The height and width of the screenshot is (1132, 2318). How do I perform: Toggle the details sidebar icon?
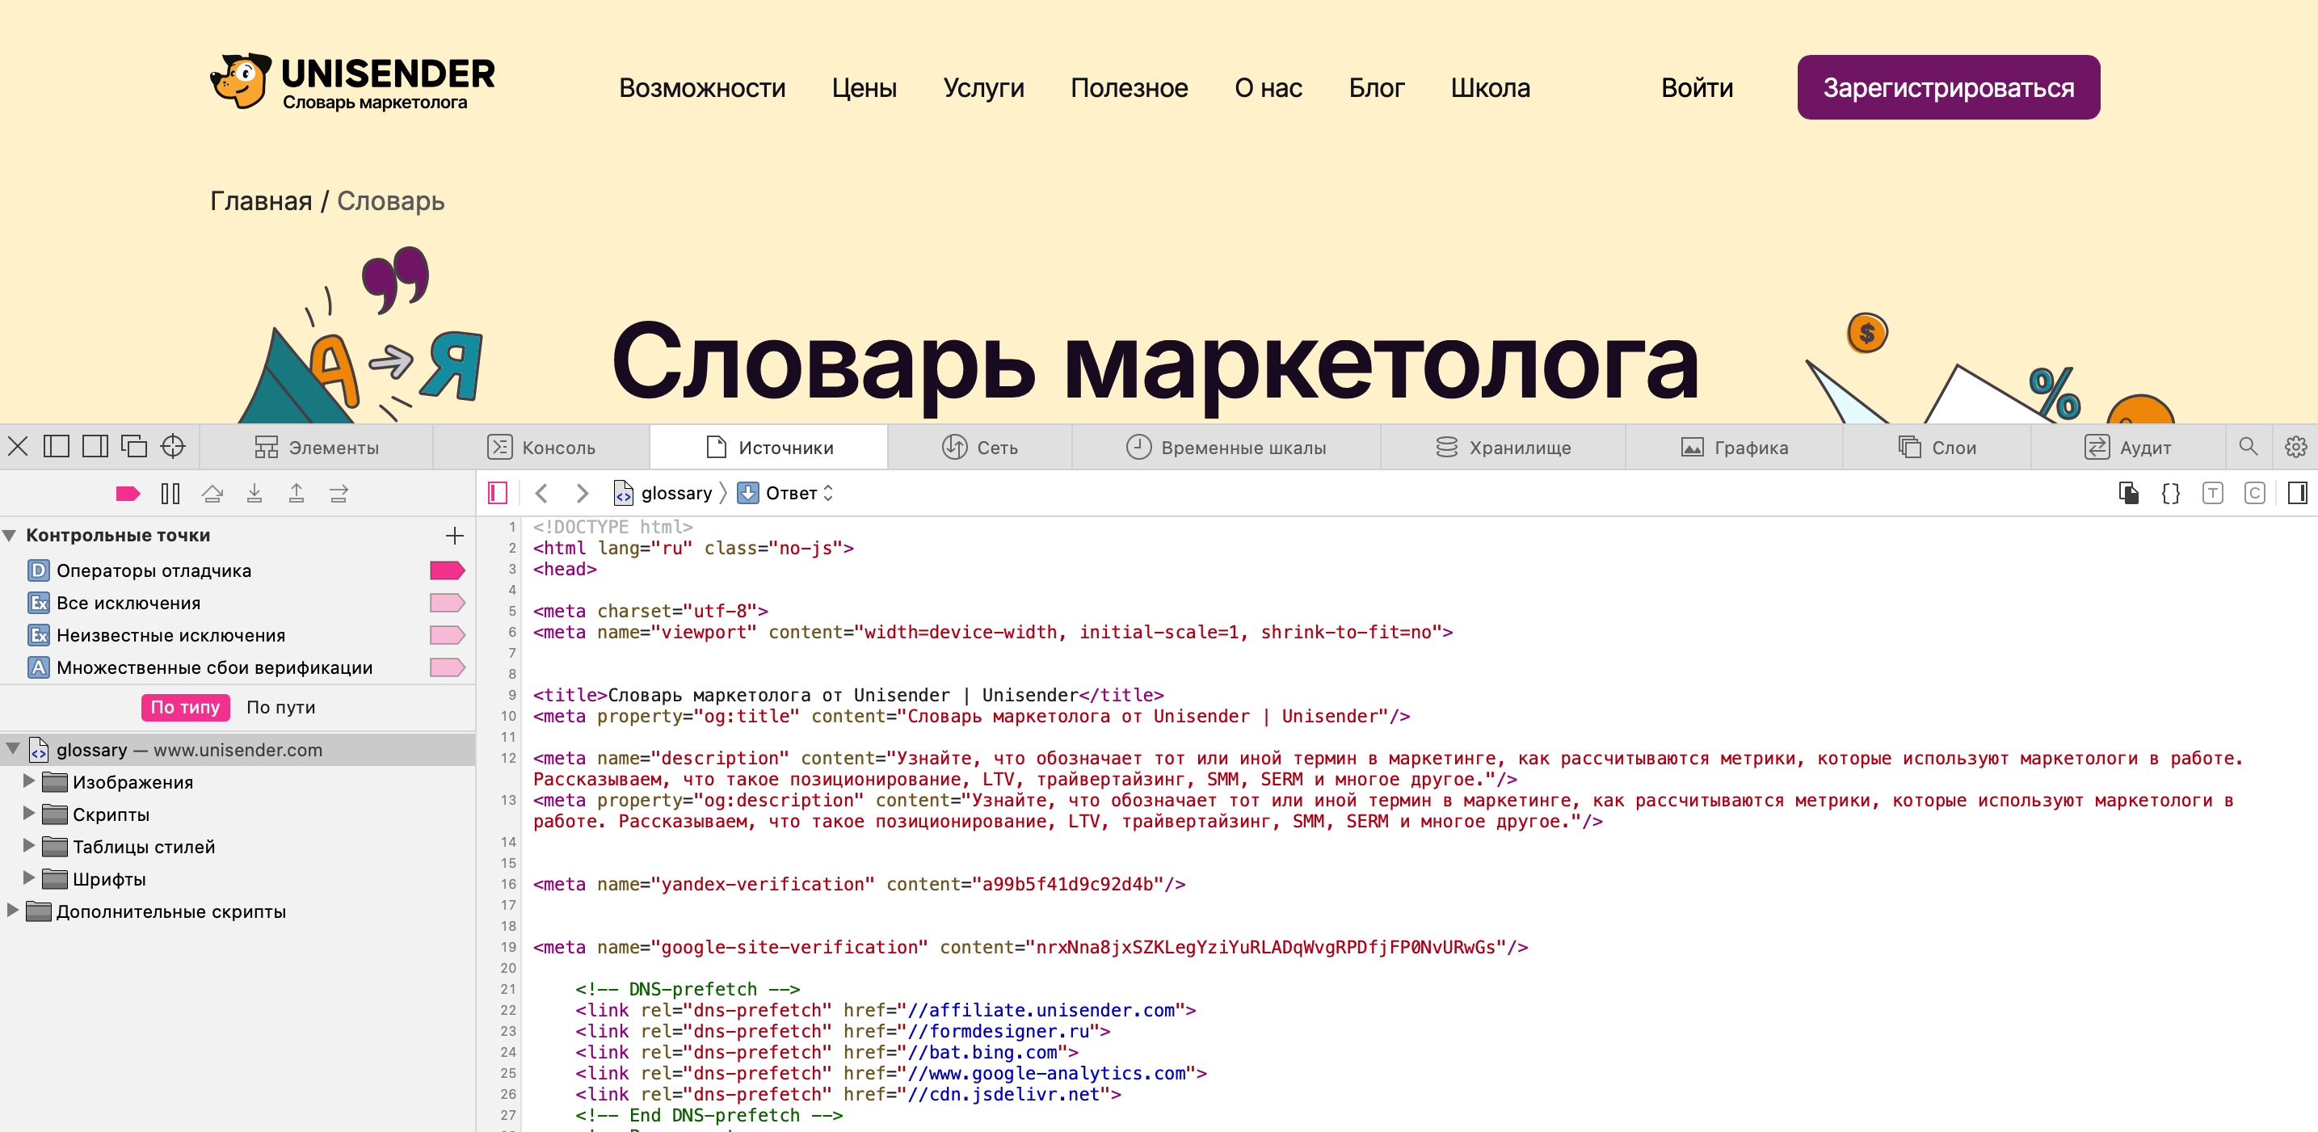coord(2296,493)
